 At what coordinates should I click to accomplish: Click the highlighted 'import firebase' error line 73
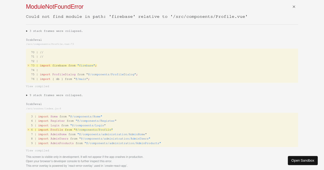pos(67,65)
